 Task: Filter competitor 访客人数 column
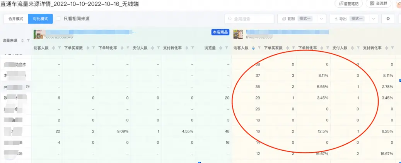click(x=259, y=48)
